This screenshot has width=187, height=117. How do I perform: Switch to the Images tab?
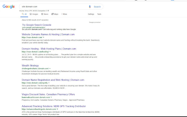[x=34, y=14]
